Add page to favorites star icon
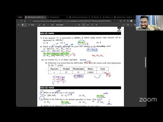 [117, 21]
